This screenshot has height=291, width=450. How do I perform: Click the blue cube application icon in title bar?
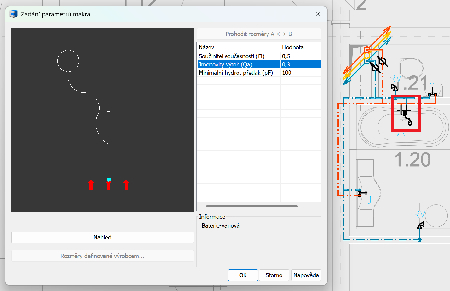(13, 14)
